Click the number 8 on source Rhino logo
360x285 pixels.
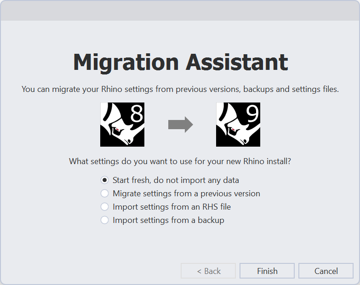point(137,114)
